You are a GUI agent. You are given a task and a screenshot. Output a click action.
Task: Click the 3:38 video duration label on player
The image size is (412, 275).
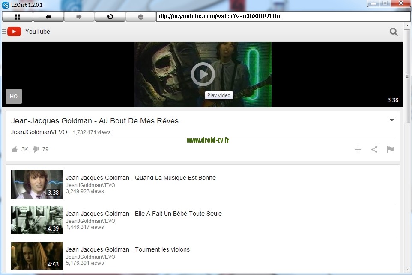(393, 100)
